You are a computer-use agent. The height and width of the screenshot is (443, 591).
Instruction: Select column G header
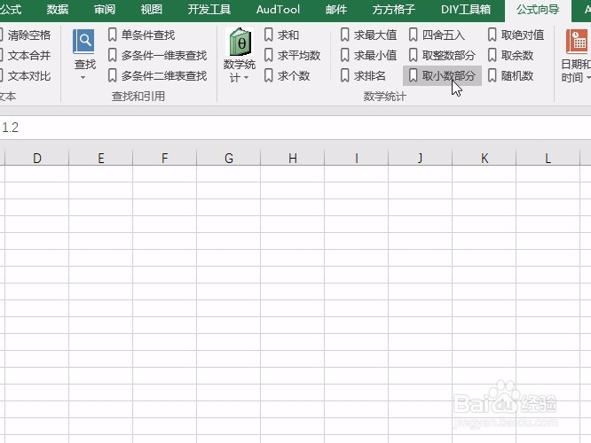tap(228, 158)
